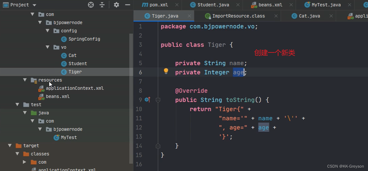Close the Student.java tab
This screenshot has height=171, width=368.
[238, 5]
